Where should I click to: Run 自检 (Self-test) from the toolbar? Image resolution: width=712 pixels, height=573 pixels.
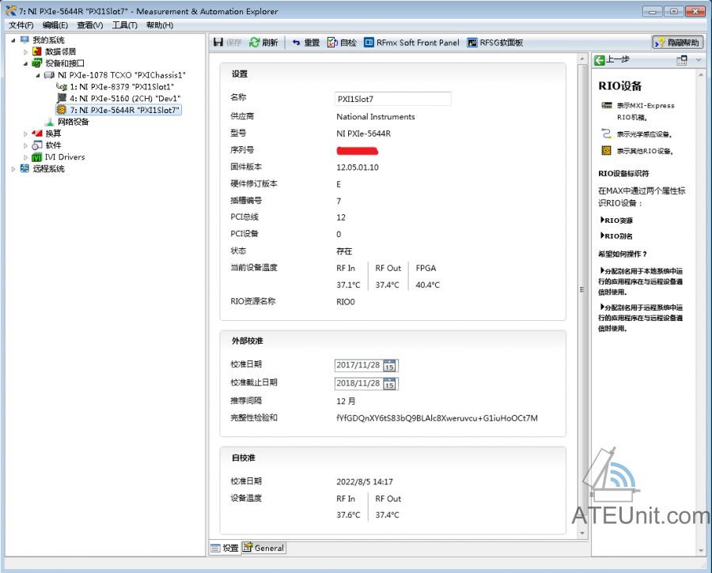pos(342,43)
